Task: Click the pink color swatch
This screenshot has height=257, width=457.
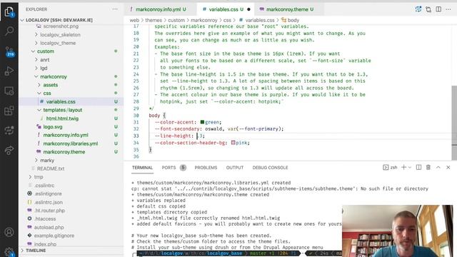Action: (233, 143)
